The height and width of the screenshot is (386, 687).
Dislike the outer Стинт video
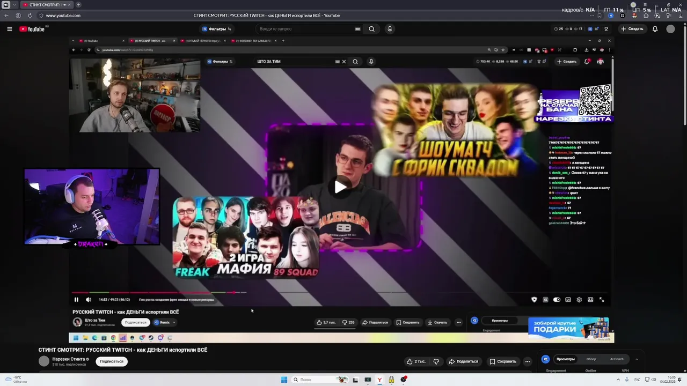pos(436,361)
